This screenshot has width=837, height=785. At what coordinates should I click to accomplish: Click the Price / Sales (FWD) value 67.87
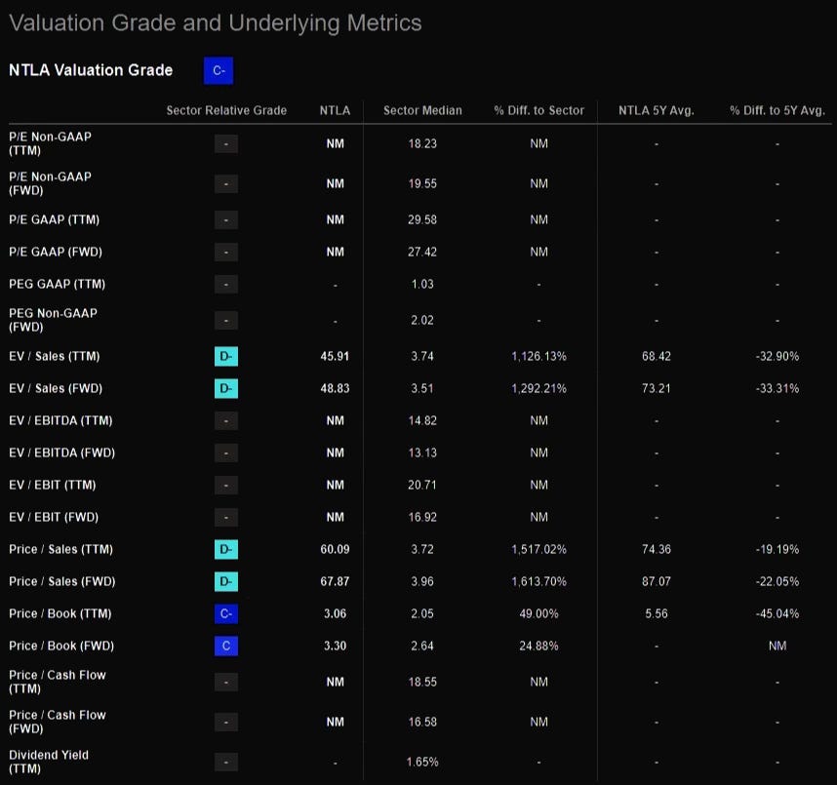pos(335,581)
